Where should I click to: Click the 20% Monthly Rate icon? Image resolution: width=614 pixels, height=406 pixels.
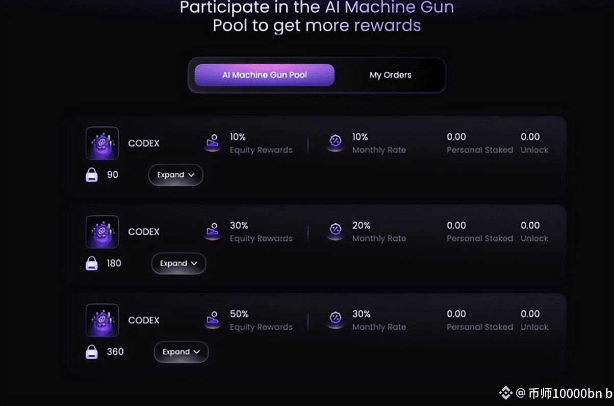point(335,231)
